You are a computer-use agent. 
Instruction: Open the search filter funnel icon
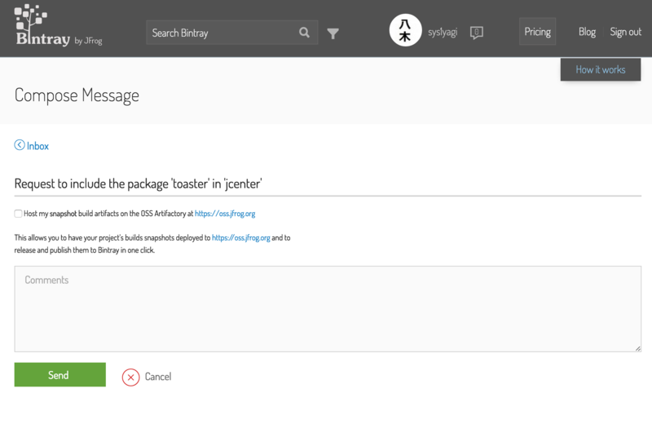point(333,33)
